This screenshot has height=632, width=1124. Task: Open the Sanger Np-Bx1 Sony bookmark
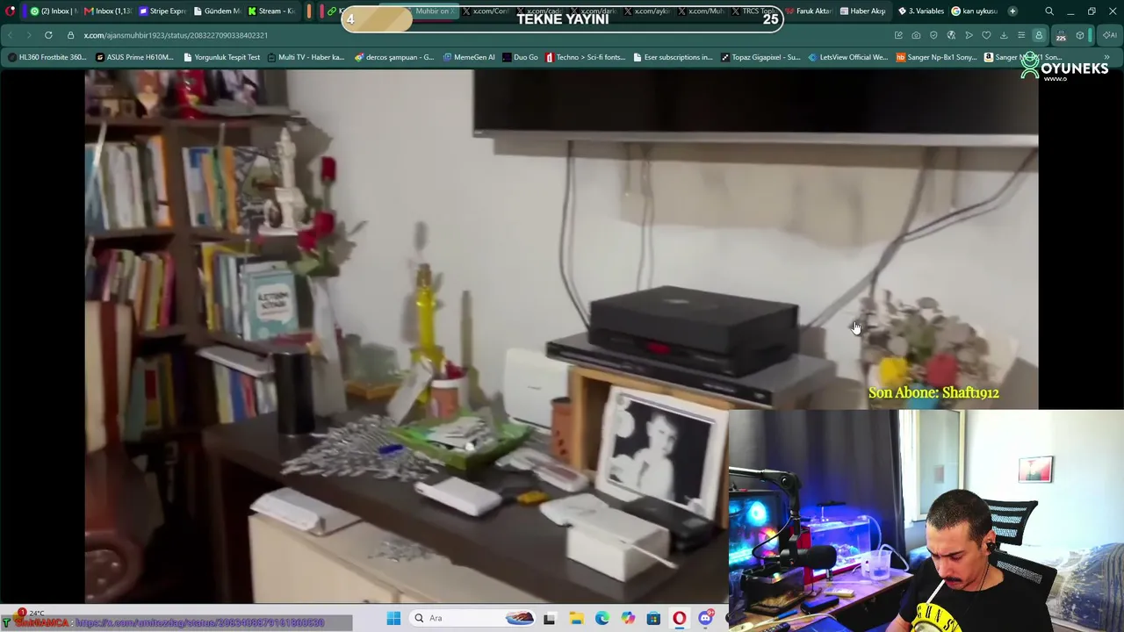point(935,57)
